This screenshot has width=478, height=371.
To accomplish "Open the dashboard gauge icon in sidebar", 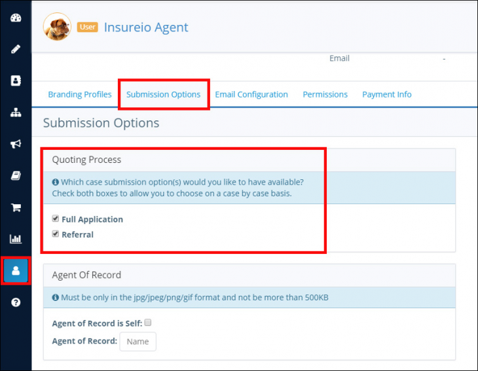I will coord(16,18).
